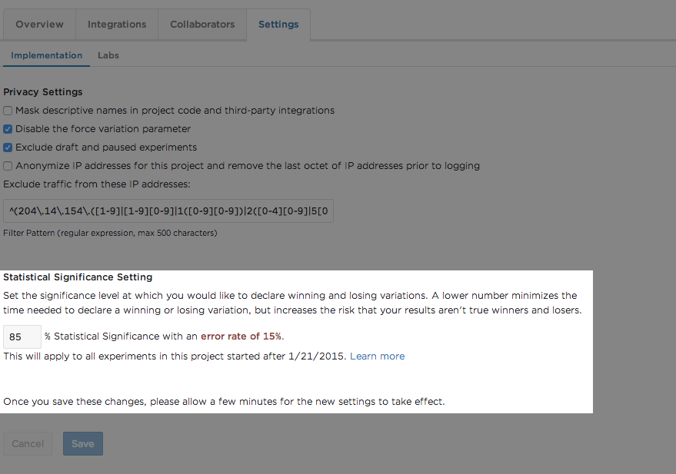Viewport: 676px width, 474px height.
Task: Open the Implementation sub-tab
Action: point(47,55)
